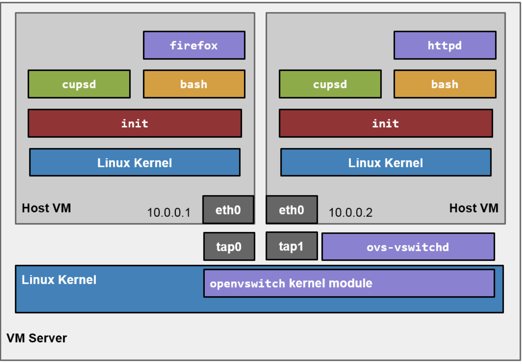
Task: Click the init block in the right VM
Action: (386, 123)
